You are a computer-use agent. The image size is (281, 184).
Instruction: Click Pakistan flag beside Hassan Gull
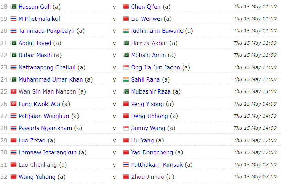[x=14, y=7]
